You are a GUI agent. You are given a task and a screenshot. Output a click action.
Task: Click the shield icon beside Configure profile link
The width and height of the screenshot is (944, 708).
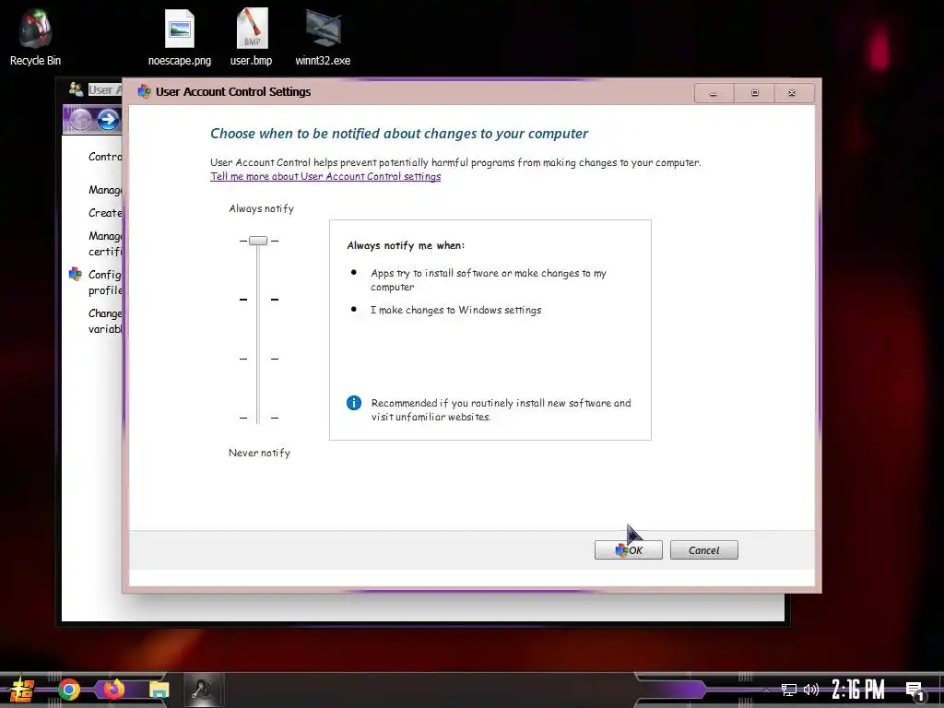(76, 275)
